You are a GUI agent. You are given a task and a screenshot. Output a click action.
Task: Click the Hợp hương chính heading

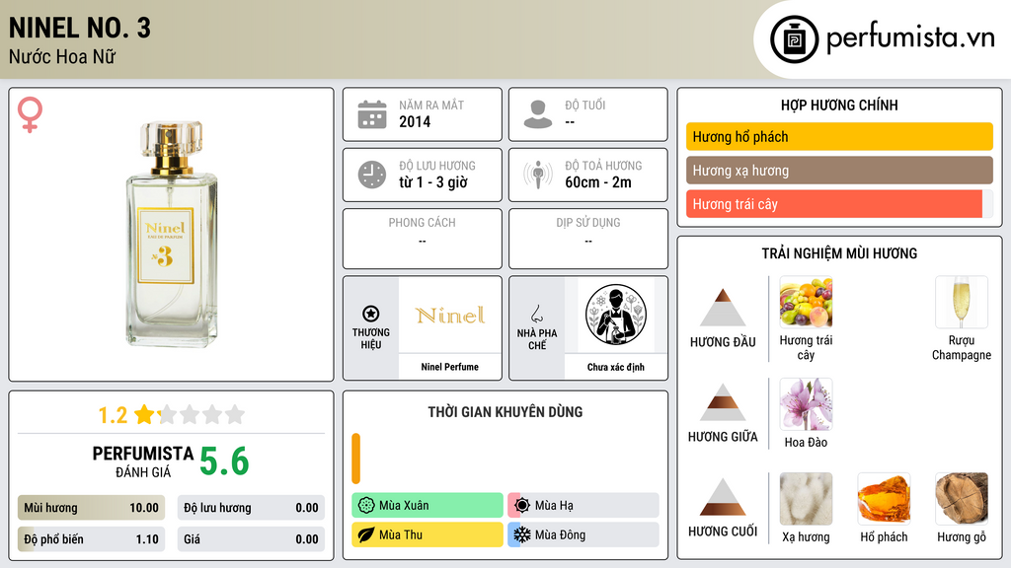tap(839, 105)
